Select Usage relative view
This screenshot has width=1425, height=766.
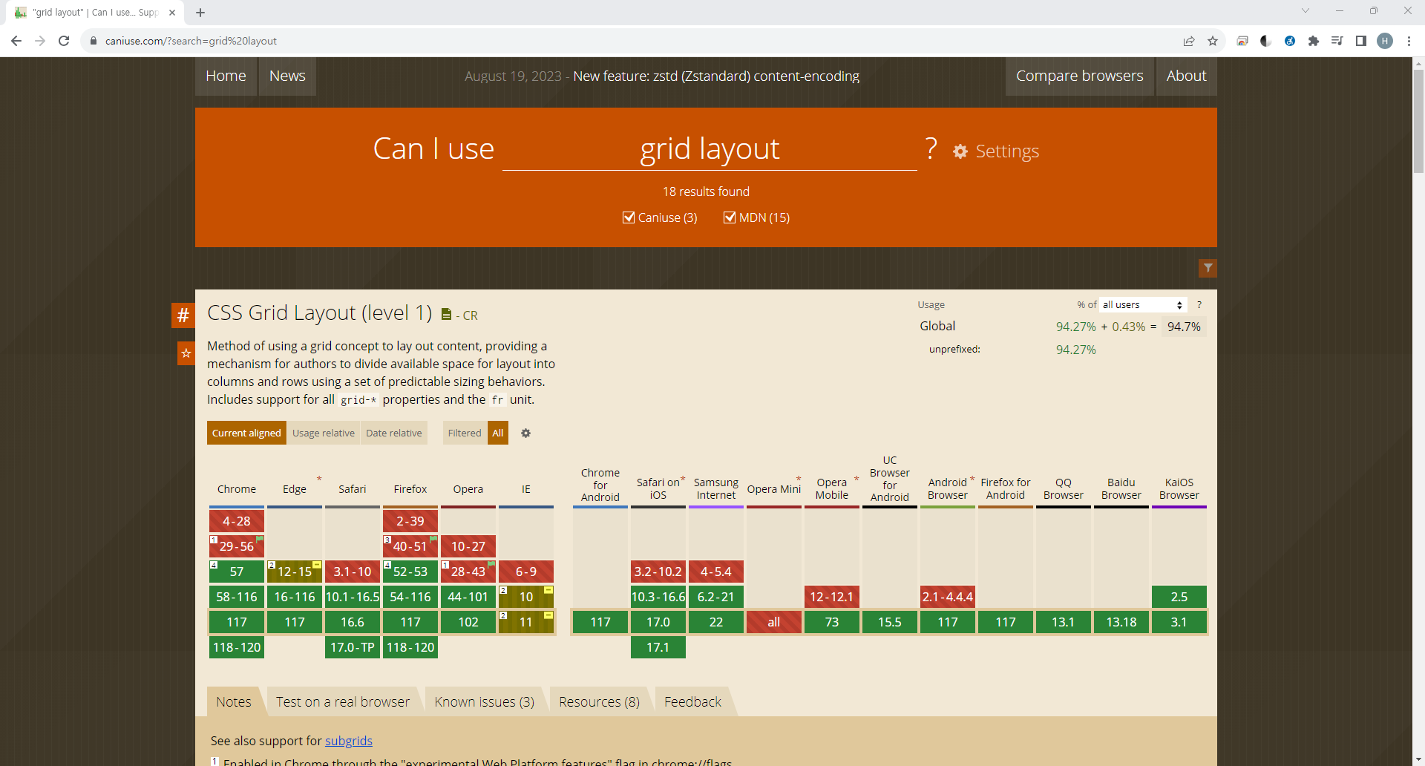coord(323,433)
